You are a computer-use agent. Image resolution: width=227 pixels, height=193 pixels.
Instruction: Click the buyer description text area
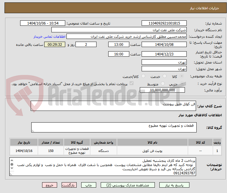point(103,167)
